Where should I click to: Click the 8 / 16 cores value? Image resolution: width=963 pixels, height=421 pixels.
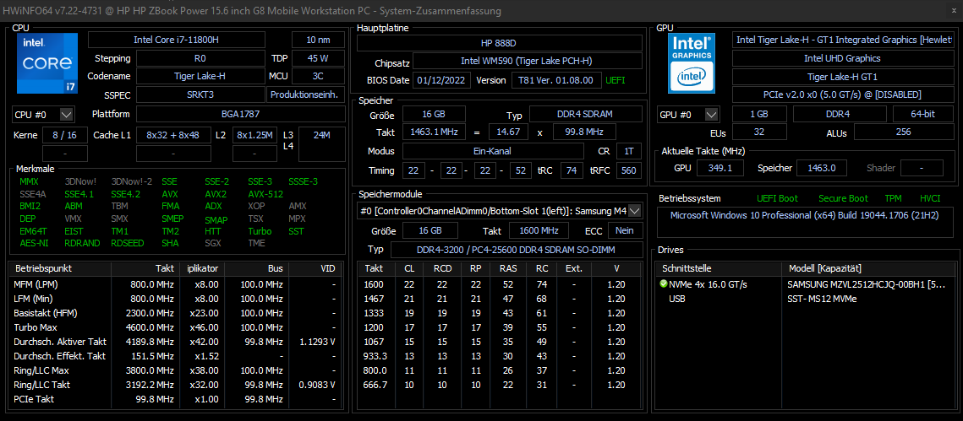coord(64,135)
